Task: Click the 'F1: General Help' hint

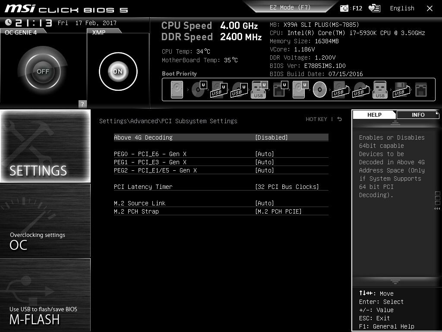Action: (x=386, y=326)
